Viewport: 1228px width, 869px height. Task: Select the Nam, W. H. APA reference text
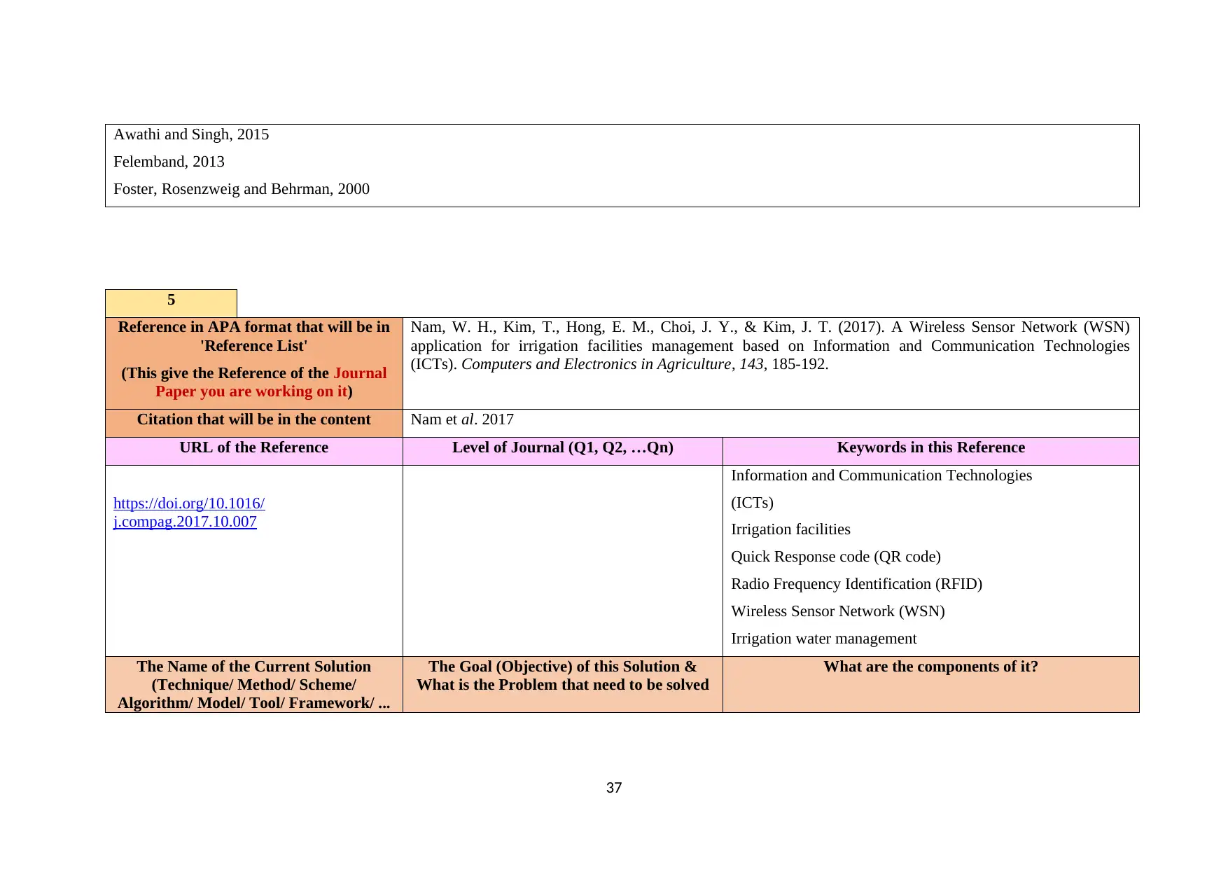pos(770,345)
